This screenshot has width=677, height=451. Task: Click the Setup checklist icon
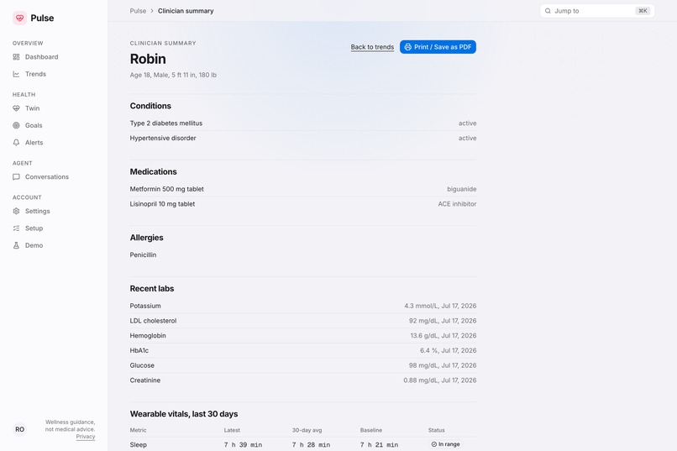(x=17, y=228)
